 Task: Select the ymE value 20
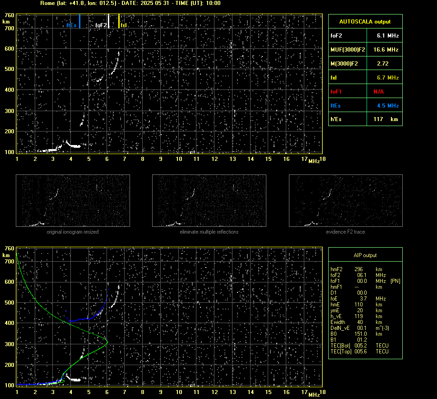(360, 310)
